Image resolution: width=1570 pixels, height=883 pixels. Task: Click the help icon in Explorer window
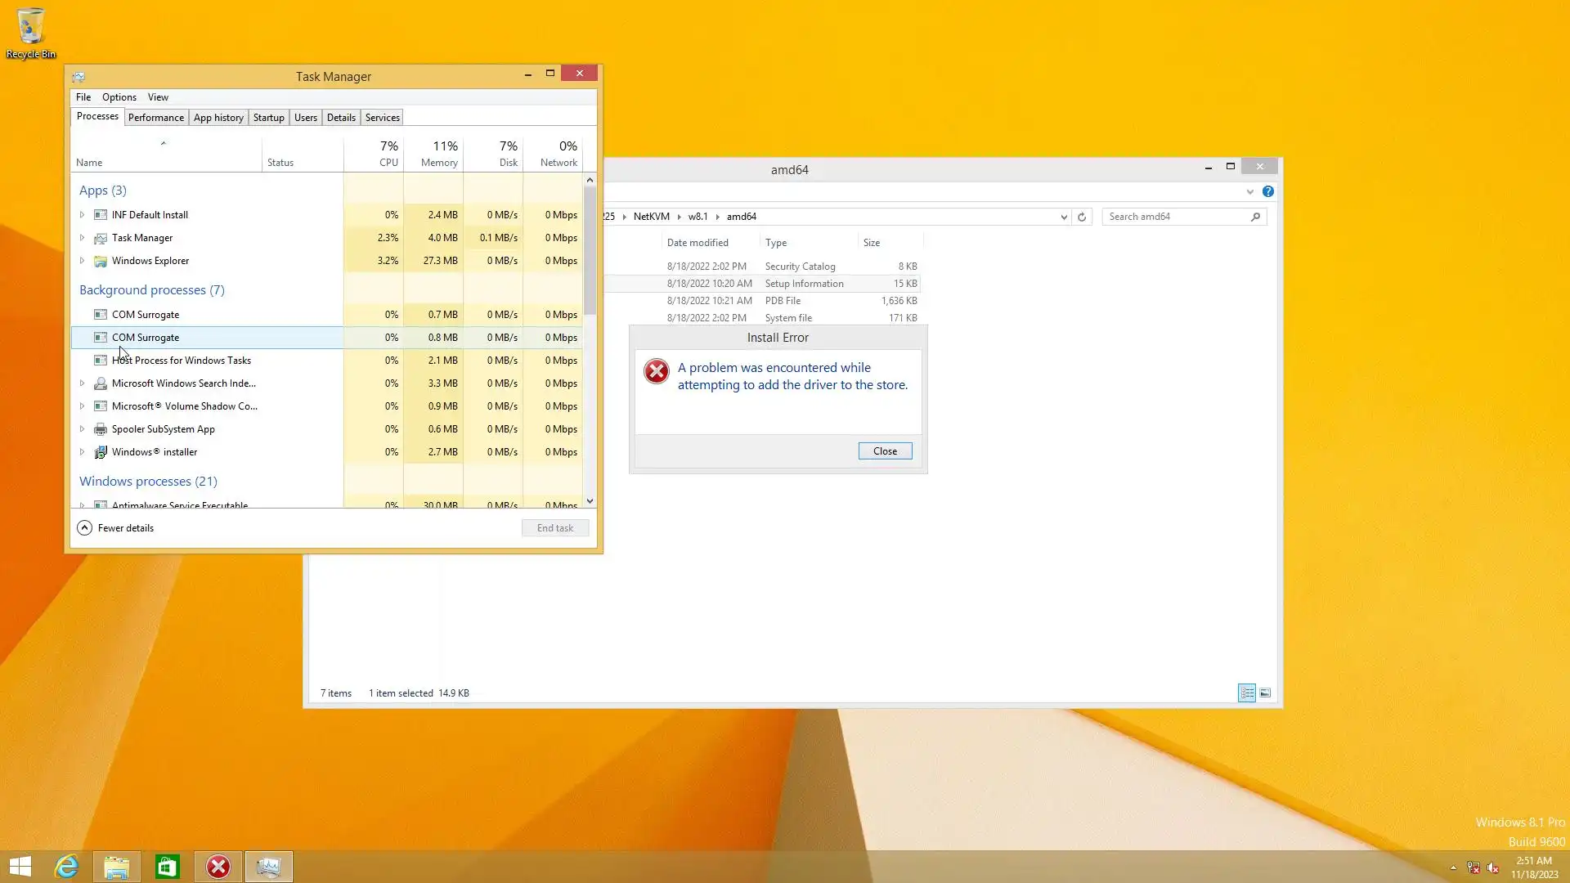pos(1267,191)
